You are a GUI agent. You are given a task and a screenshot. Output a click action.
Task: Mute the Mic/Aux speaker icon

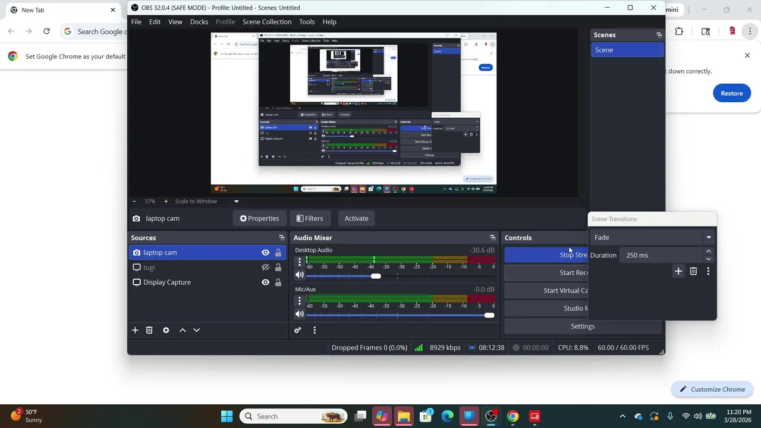coord(300,314)
